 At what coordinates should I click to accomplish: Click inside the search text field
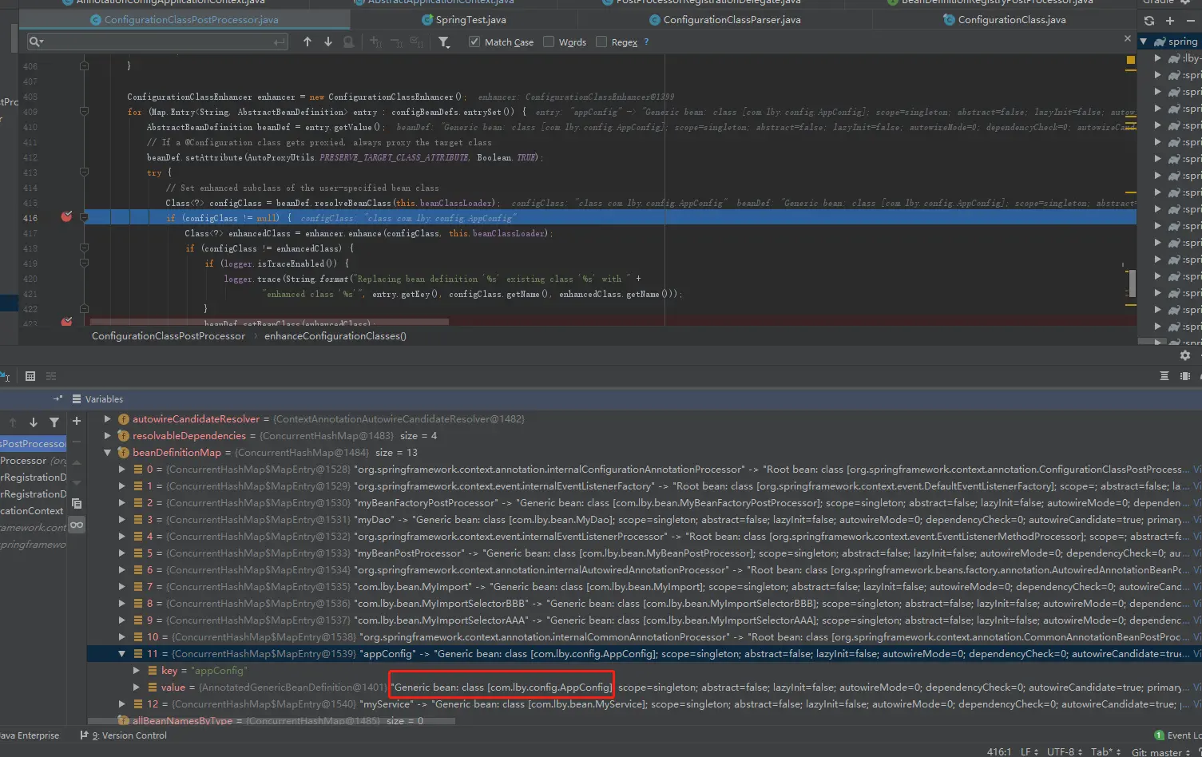tap(157, 42)
